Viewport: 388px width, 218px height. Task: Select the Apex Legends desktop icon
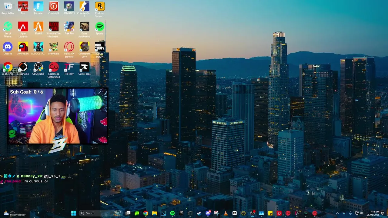[x=23, y=30]
